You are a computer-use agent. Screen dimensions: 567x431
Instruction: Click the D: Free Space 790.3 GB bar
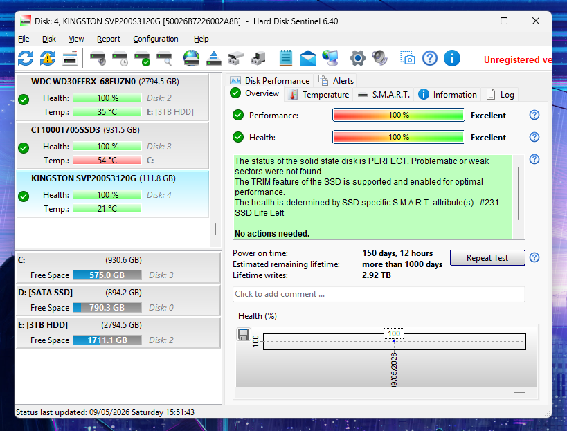point(107,308)
